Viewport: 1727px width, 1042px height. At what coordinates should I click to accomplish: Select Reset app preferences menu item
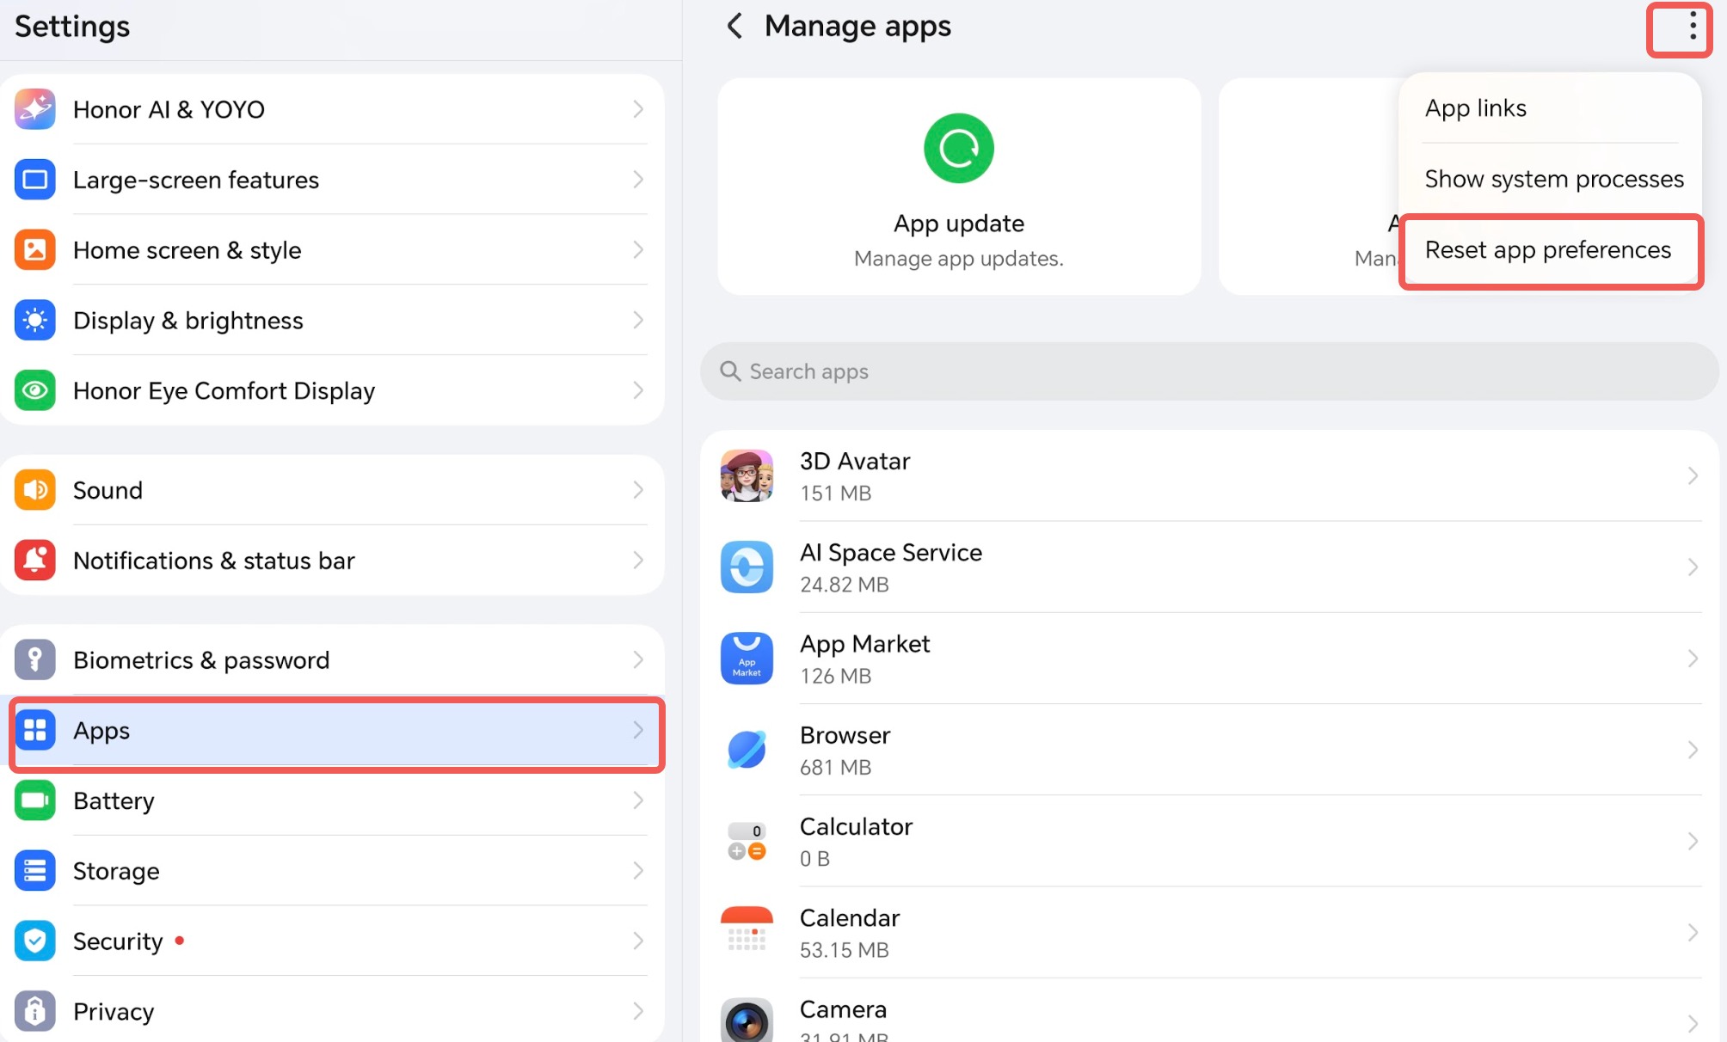pyautogui.click(x=1547, y=250)
